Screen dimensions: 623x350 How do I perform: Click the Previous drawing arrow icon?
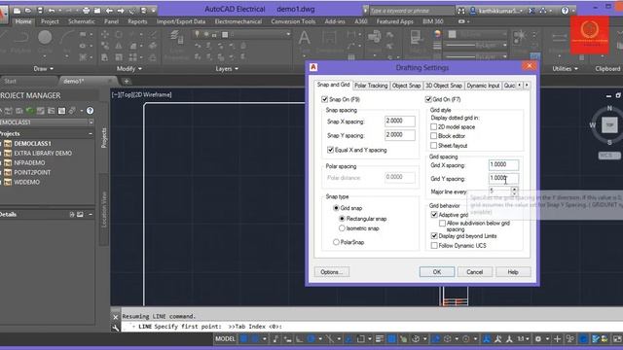click(109, 11)
